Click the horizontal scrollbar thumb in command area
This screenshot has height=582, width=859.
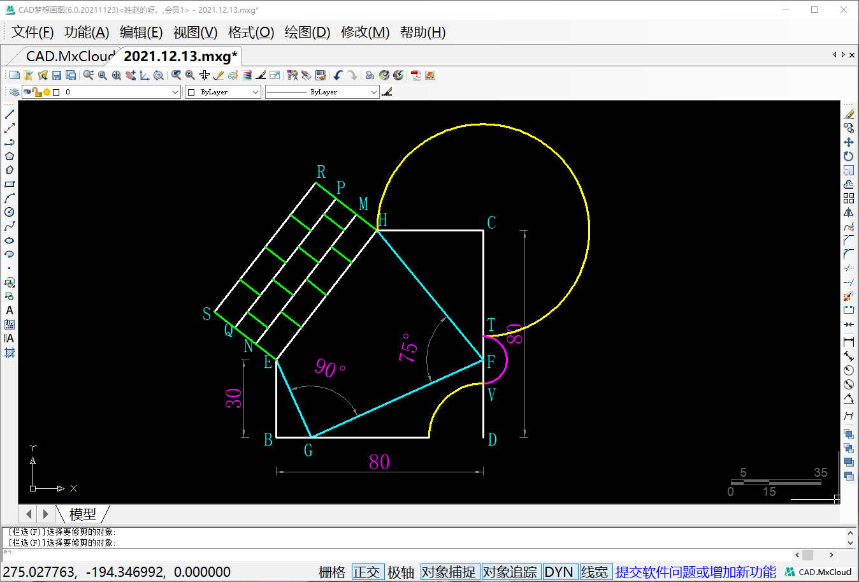coord(807,555)
